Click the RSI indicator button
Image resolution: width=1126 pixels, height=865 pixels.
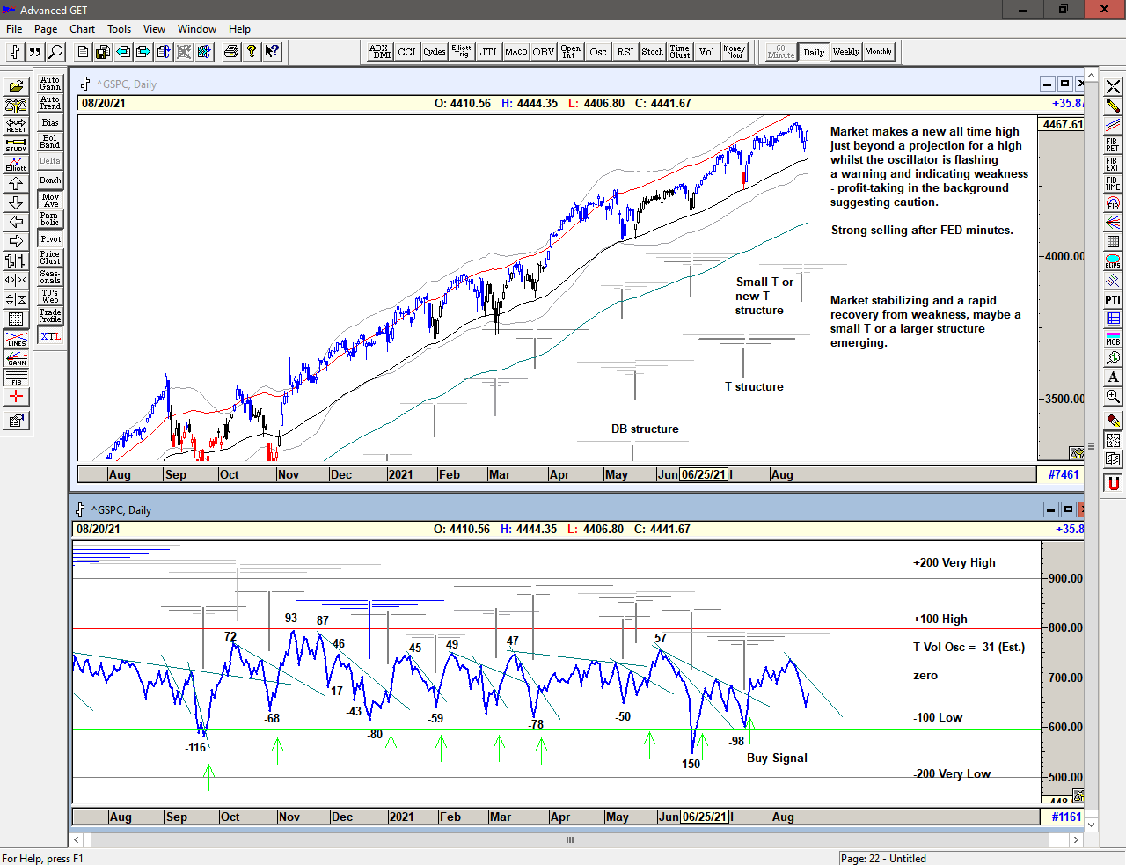[625, 52]
